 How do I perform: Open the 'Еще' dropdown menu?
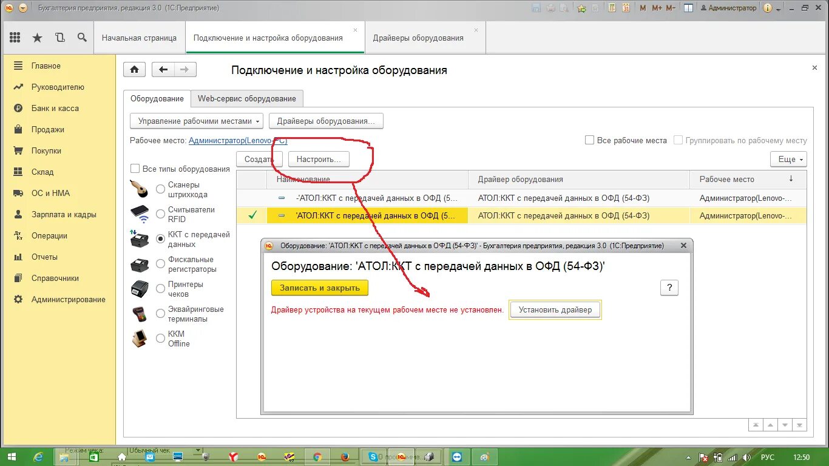tap(788, 159)
